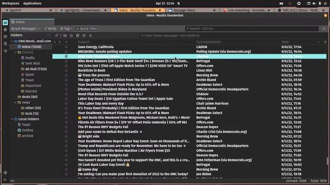Collapse the GNU.Noob mail account tree
The width and height of the screenshot is (330, 185).
click(x=12, y=41)
